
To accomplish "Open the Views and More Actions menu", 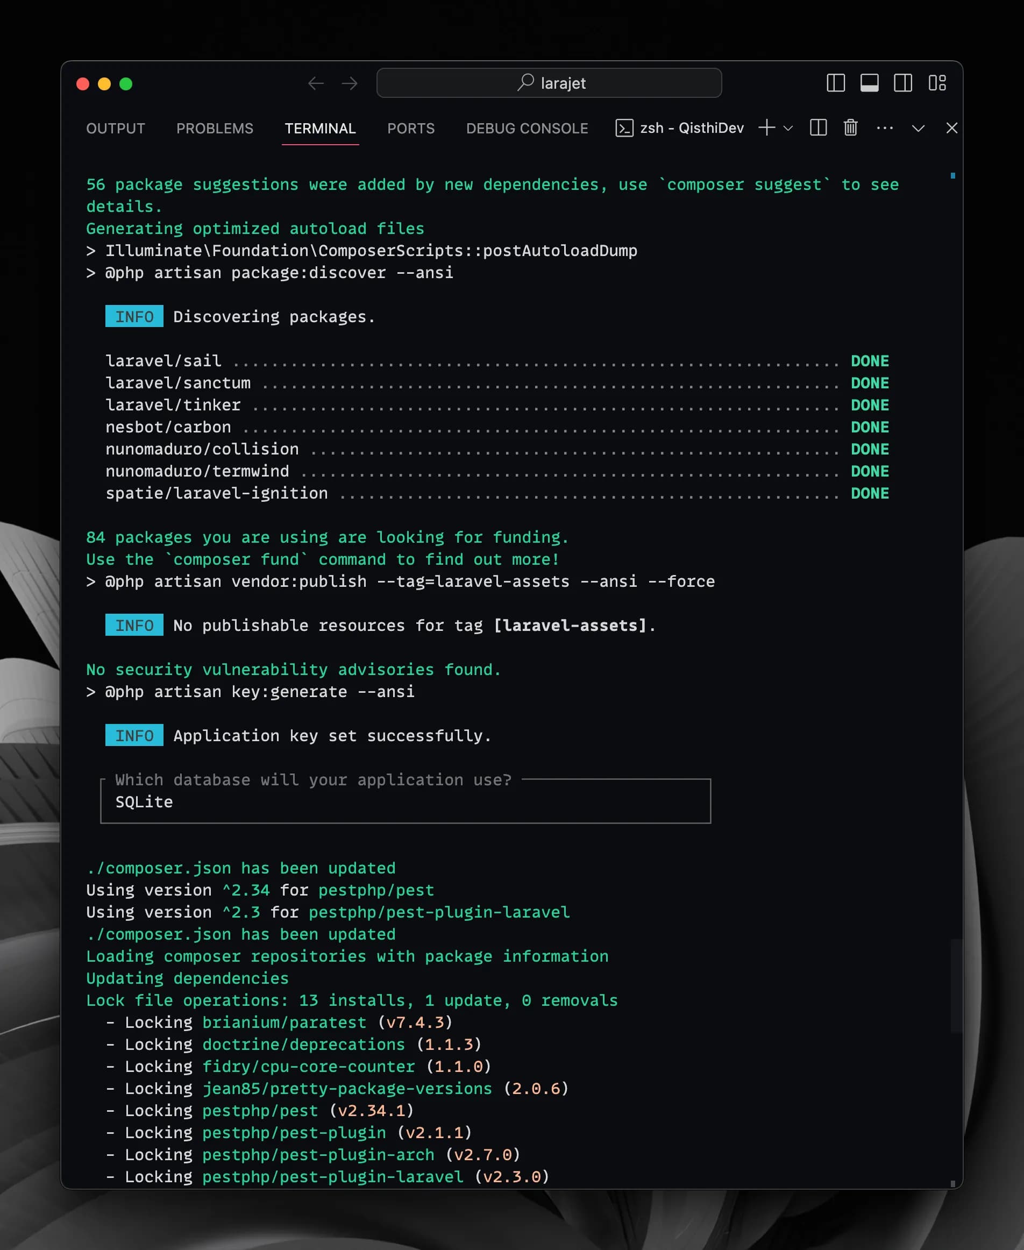I will tap(885, 128).
